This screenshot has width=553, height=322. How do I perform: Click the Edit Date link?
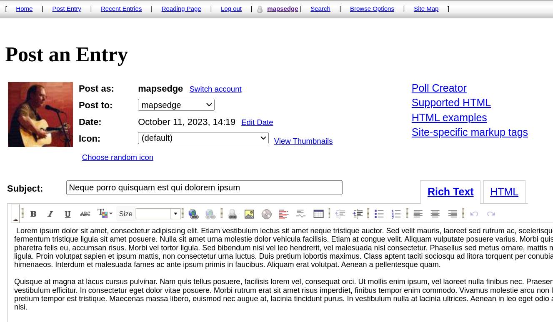click(x=257, y=122)
